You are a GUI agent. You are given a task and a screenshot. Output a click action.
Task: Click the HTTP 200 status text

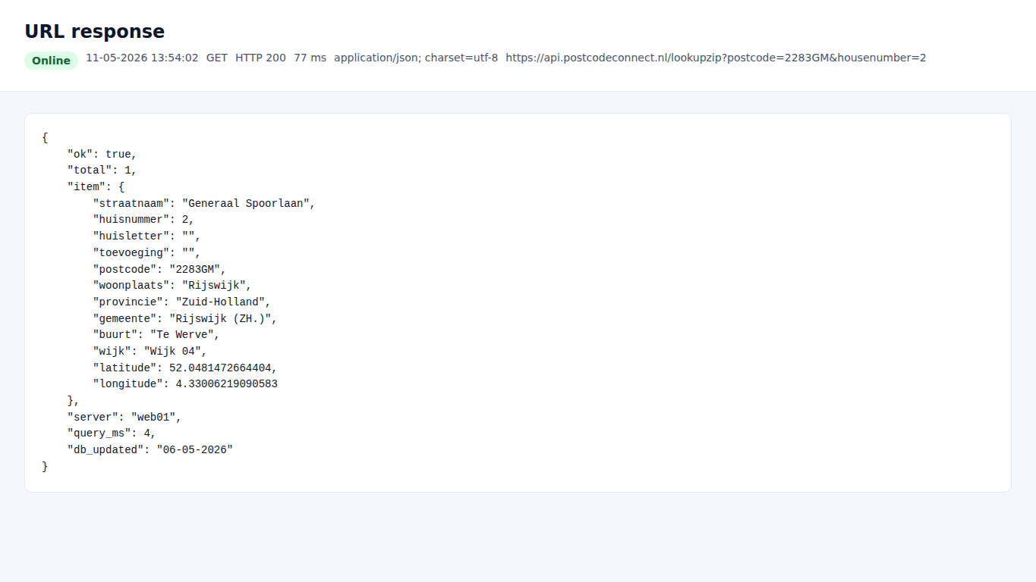[260, 58]
